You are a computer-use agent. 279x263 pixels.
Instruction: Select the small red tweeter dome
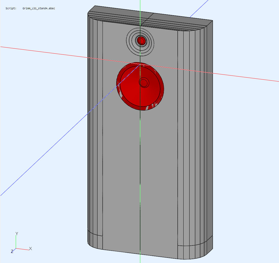141,41
